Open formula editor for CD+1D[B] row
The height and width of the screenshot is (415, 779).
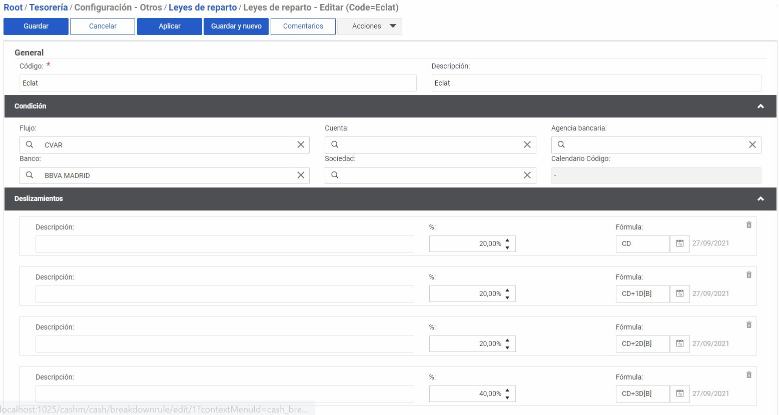[x=679, y=293]
